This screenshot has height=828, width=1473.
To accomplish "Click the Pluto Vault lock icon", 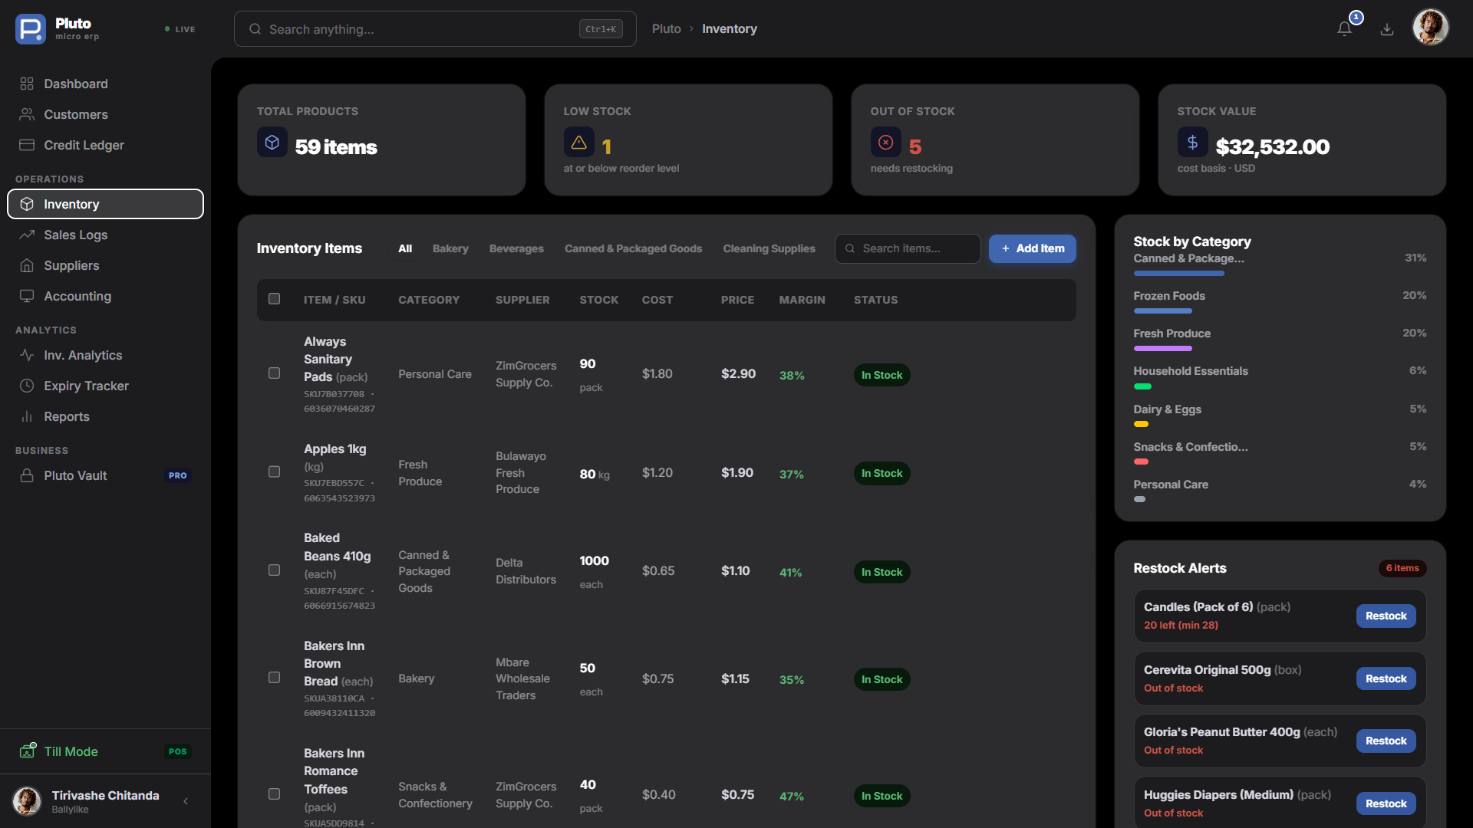I will pos(27,475).
